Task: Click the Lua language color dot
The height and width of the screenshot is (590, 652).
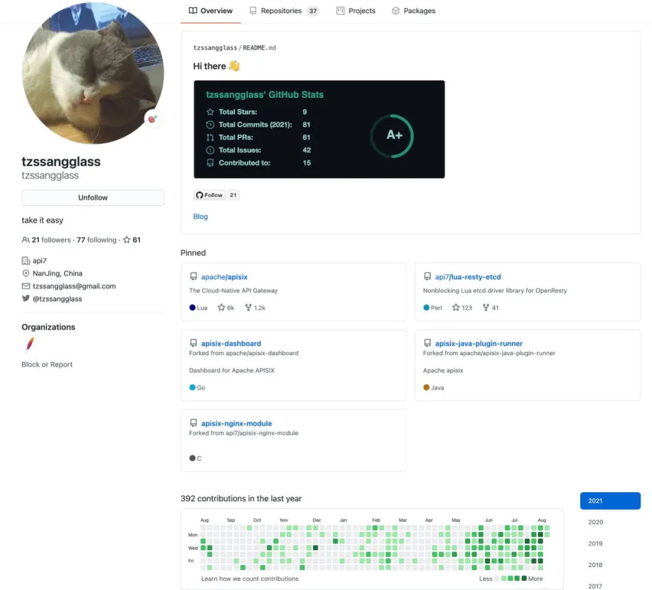Action: click(192, 308)
